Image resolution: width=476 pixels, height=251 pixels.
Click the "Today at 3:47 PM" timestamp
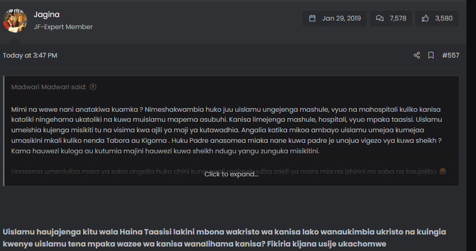pyautogui.click(x=30, y=56)
